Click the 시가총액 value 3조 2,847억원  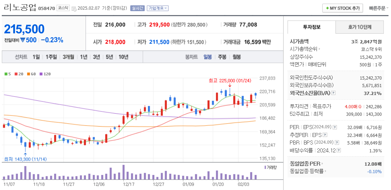tap(366, 42)
